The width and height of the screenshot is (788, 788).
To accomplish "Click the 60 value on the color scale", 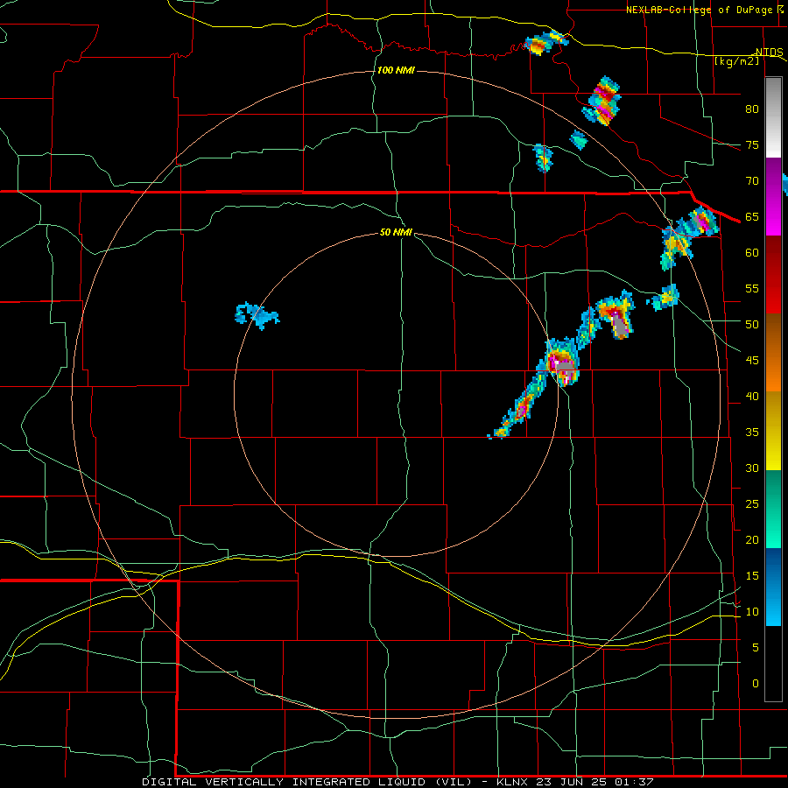I will tap(752, 253).
